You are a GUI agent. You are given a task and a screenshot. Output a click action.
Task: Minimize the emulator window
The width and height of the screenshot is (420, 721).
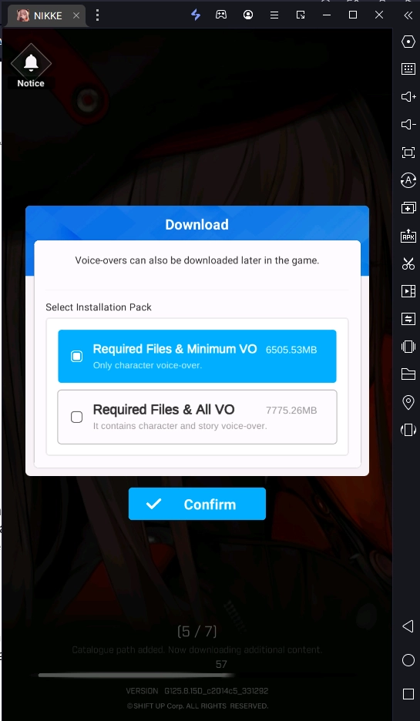click(327, 15)
